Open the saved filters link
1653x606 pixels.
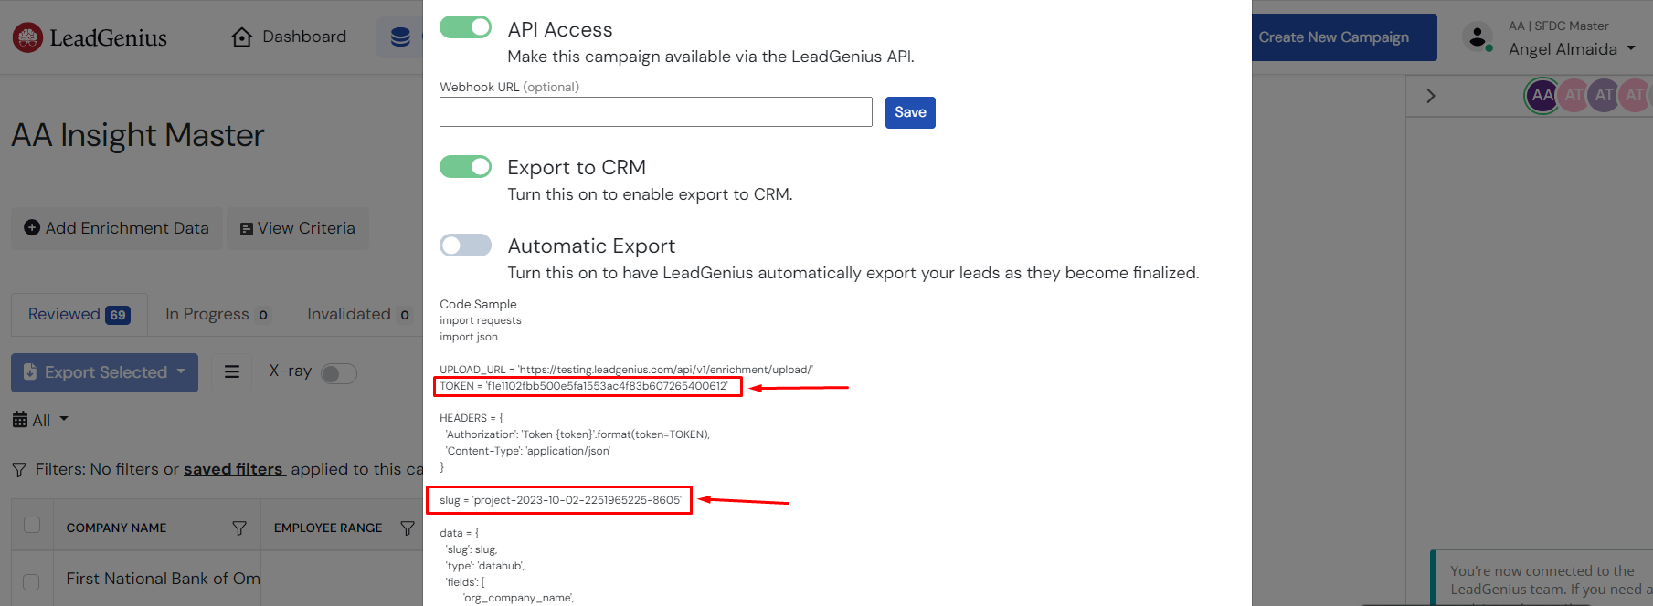[235, 469]
